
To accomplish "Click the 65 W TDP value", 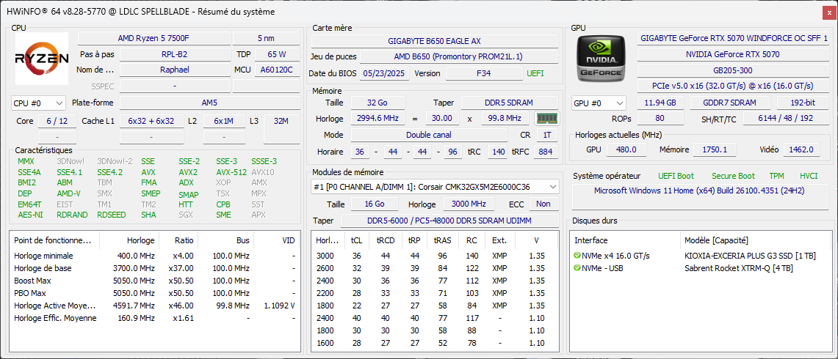I will 277,54.
